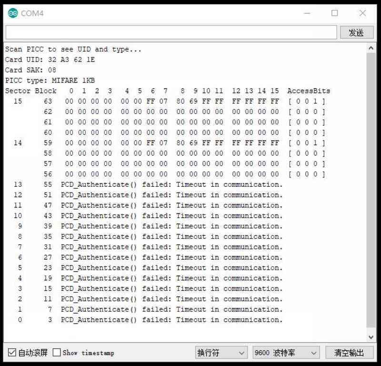381x366 pixels.
Task: Click block number 57 row label
Action: point(48,163)
